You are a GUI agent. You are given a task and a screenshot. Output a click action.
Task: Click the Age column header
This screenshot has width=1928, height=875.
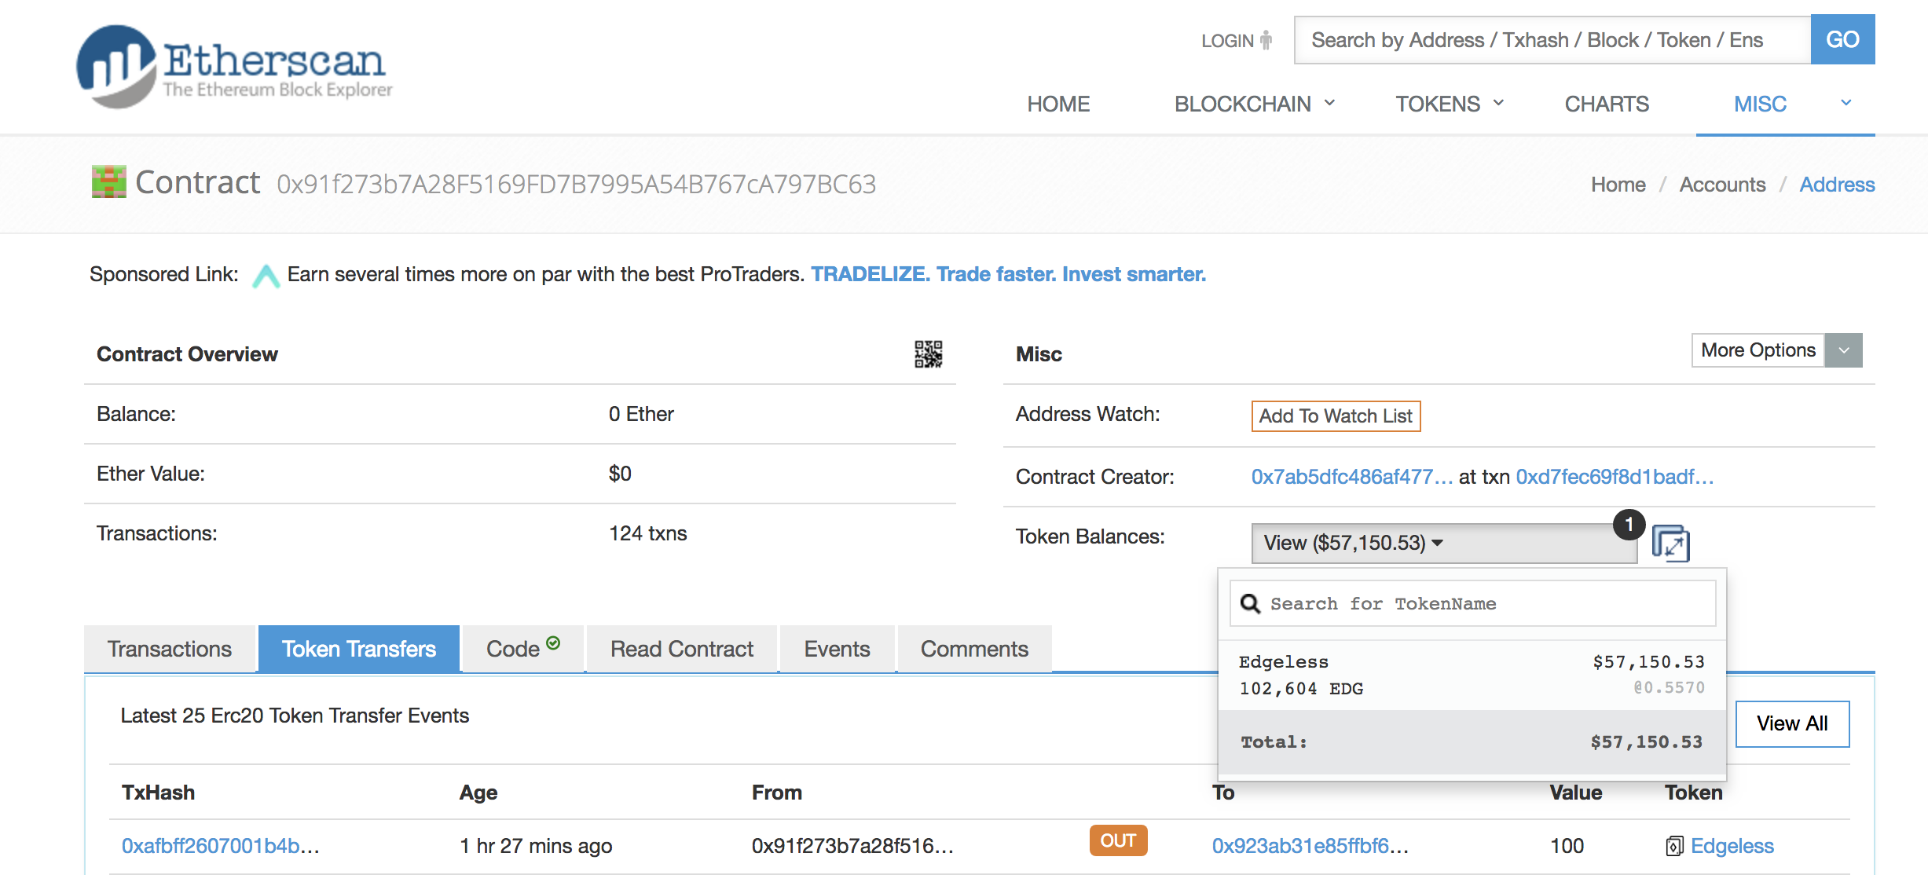(478, 793)
